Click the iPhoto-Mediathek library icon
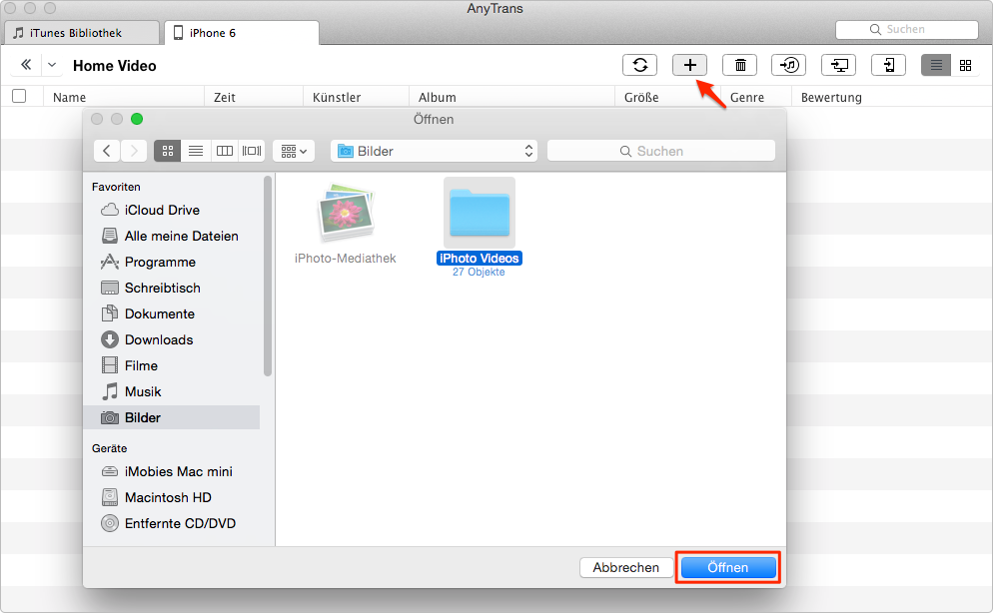This screenshot has width=993, height=613. coord(346,213)
